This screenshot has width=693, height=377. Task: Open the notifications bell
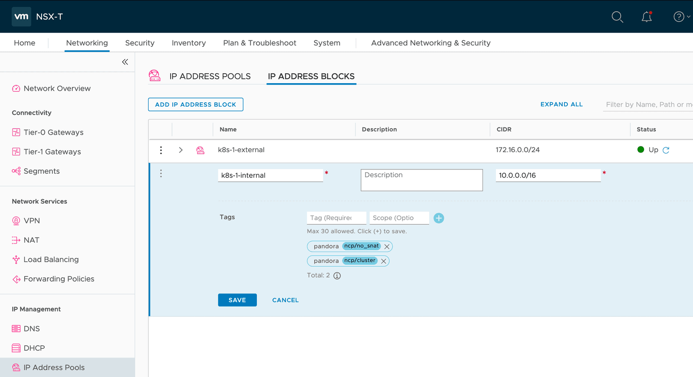coord(647,17)
